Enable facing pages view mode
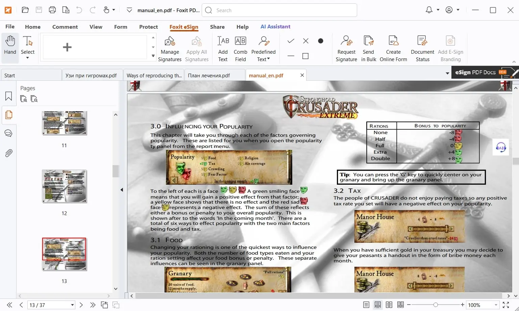Screen dimensions: 519x311 389,305
